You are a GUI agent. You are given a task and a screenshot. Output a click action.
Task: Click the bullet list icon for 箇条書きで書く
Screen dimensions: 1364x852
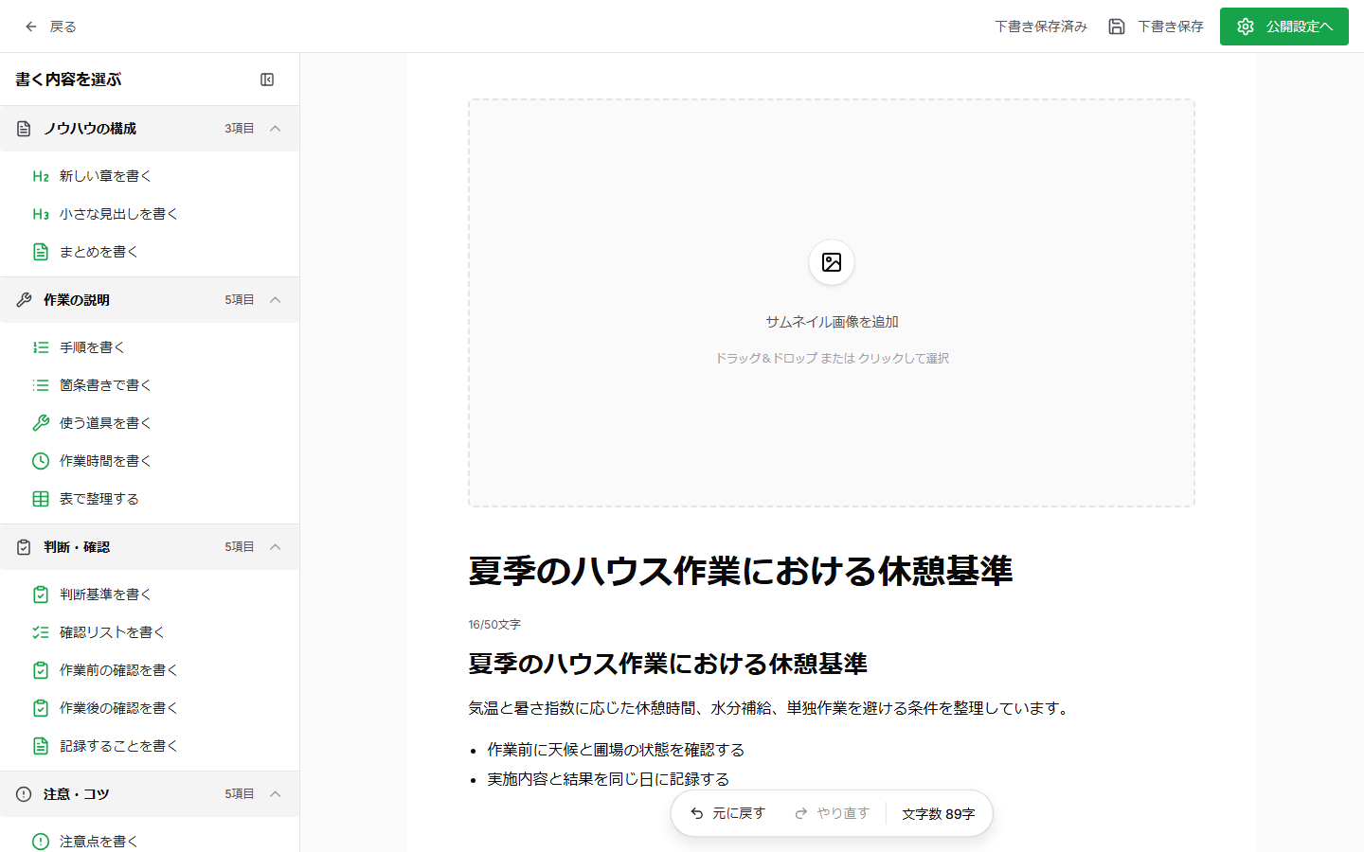click(41, 385)
